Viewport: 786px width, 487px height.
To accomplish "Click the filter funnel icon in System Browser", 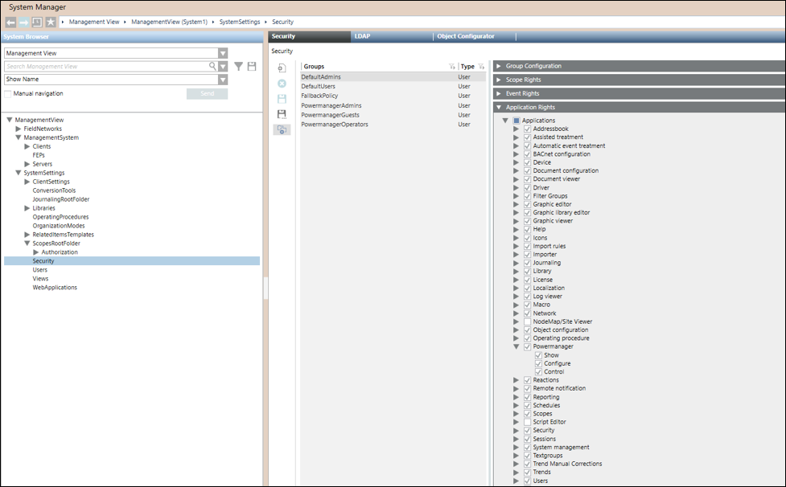I will pos(238,67).
